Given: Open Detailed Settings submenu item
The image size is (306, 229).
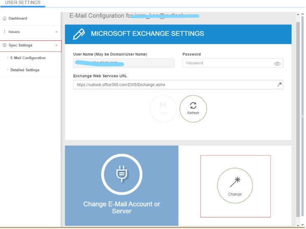Looking at the screenshot, I should click(x=25, y=70).
